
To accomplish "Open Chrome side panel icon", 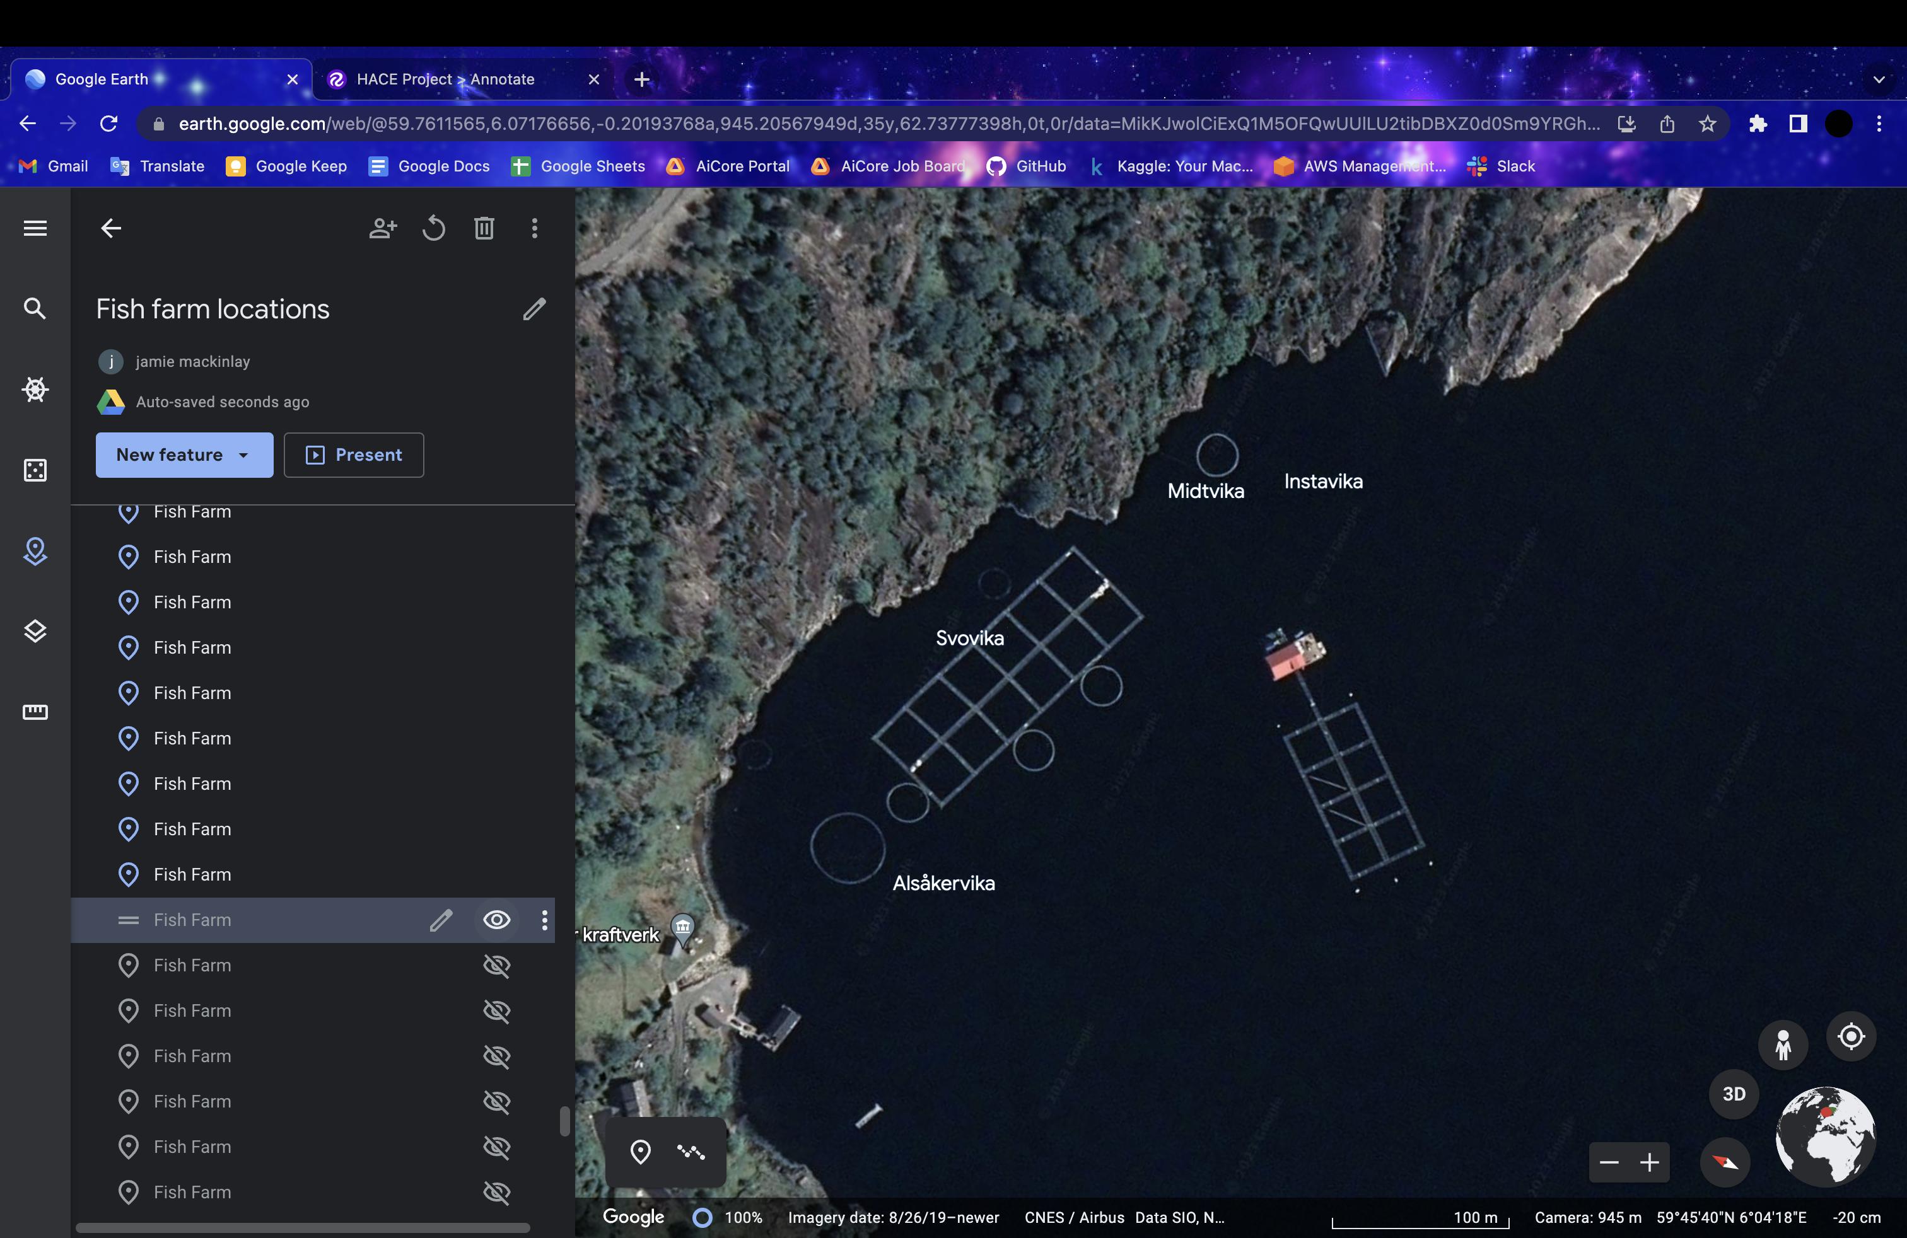I will pyautogui.click(x=1798, y=124).
